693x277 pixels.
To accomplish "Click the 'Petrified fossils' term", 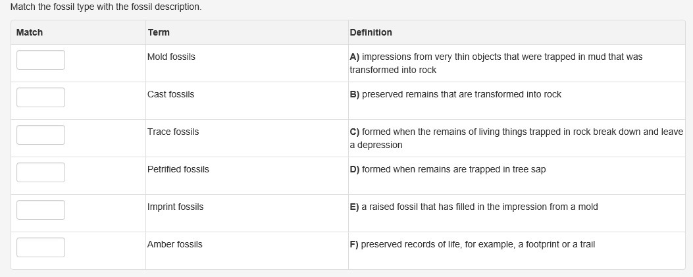I will (x=178, y=169).
